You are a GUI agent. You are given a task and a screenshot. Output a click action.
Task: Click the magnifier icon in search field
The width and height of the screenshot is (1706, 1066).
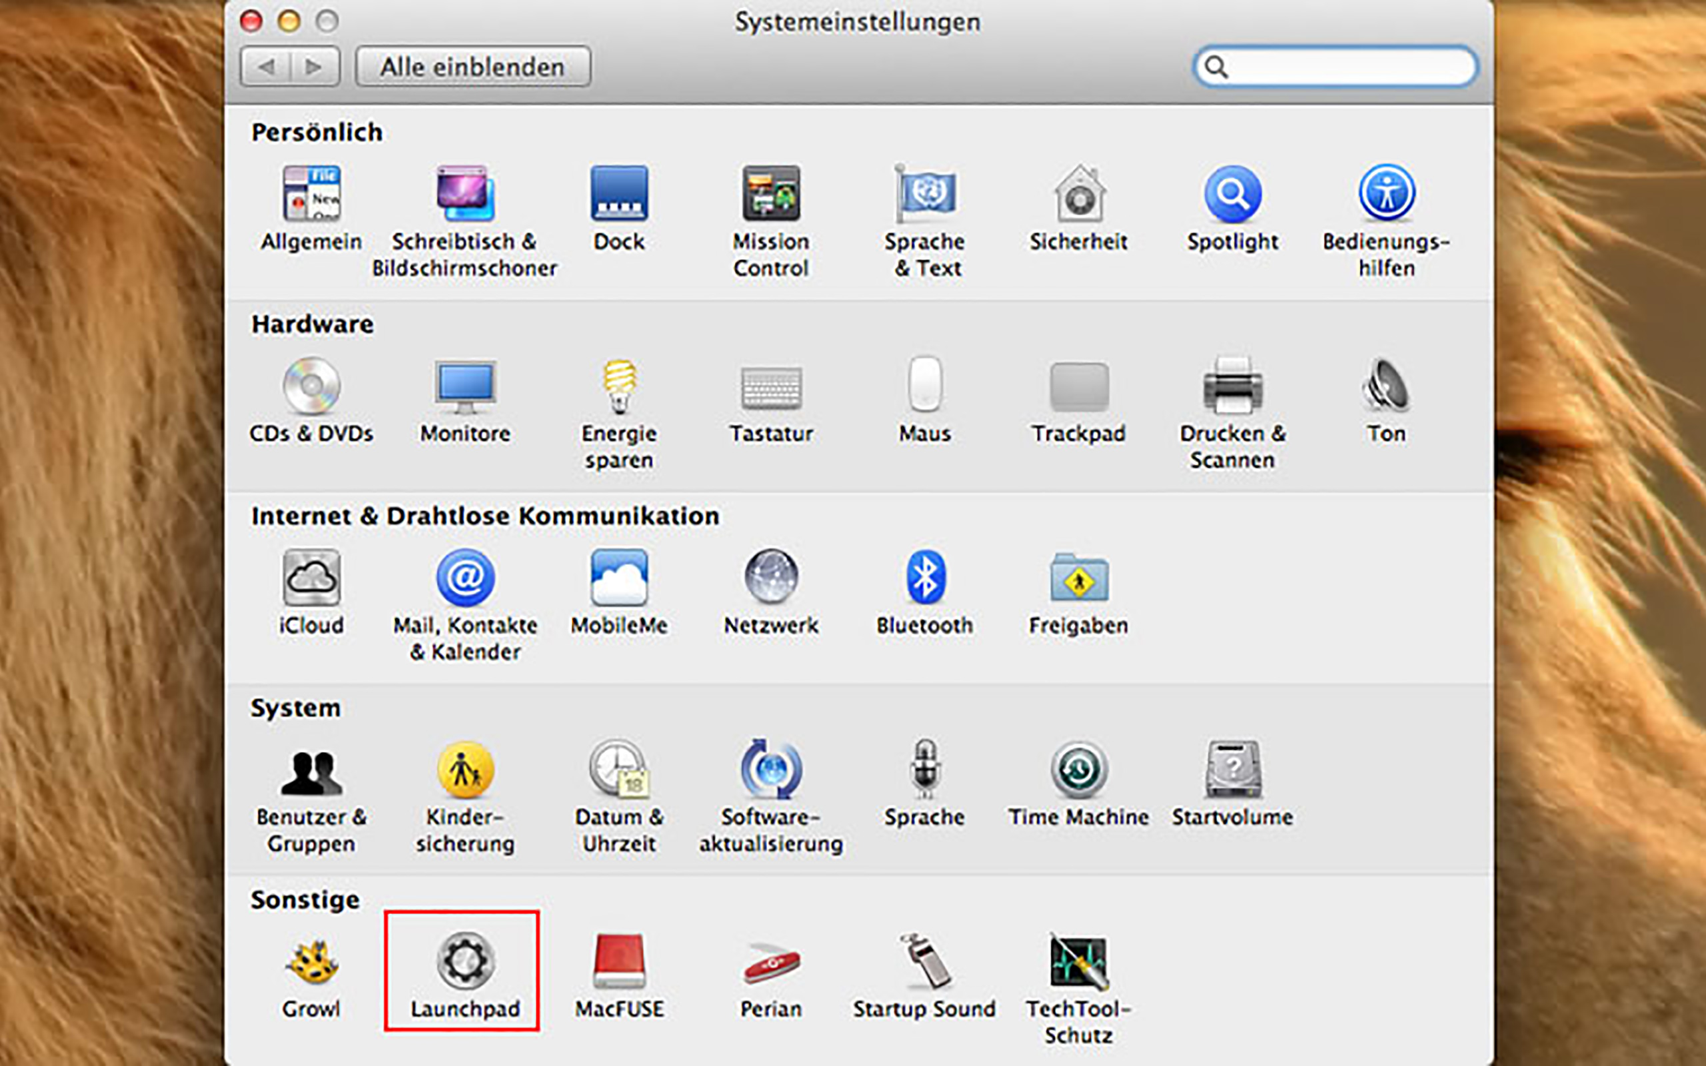[x=1216, y=67]
